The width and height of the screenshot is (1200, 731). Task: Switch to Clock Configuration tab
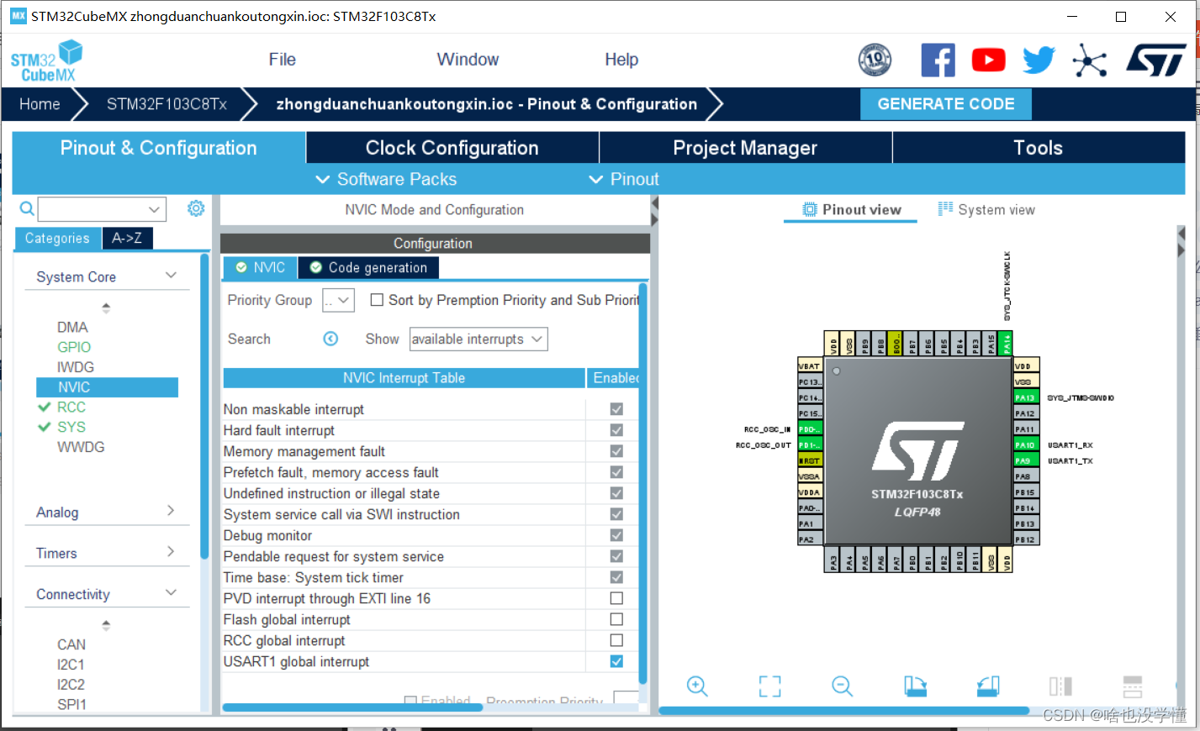tap(452, 148)
